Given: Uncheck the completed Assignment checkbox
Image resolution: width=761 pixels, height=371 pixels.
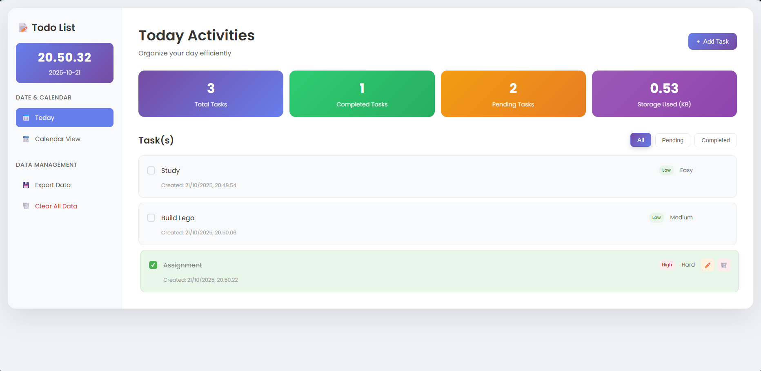Looking at the screenshot, I should tap(153, 265).
